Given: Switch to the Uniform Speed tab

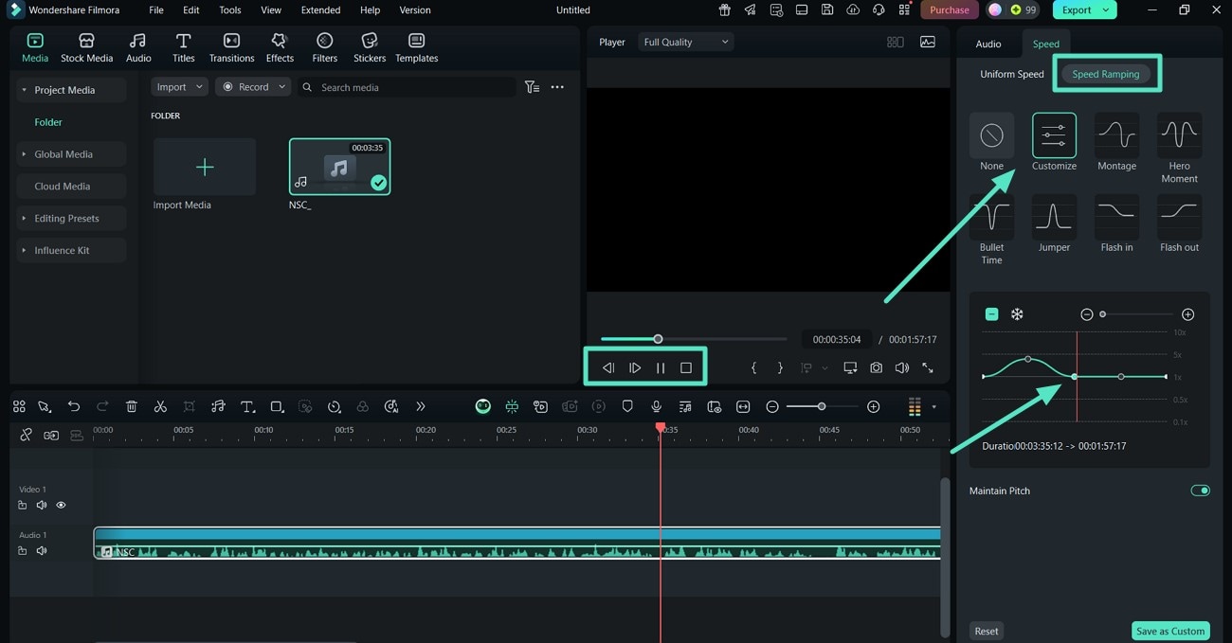Looking at the screenshot, I should [1011, 74].
